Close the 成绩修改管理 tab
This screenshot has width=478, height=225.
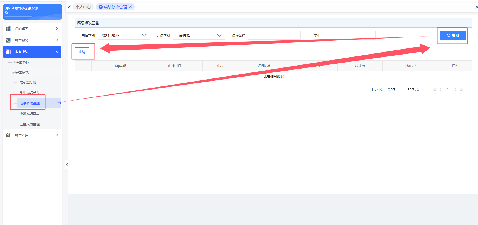coord(130,7)
